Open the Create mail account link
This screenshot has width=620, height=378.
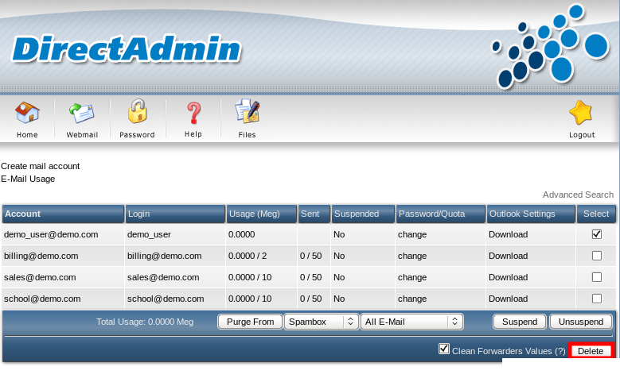[x=41, y=166]
